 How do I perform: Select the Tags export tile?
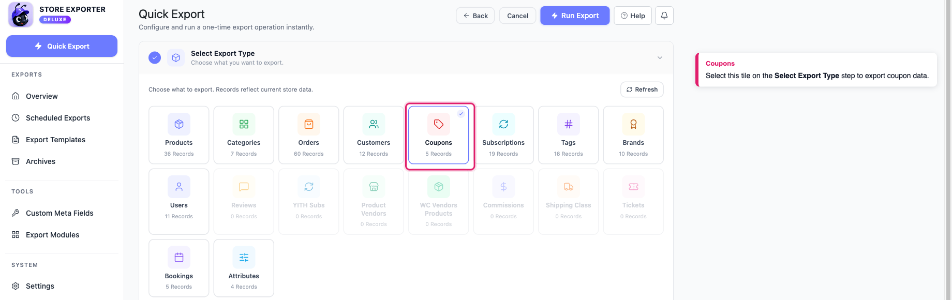(x=569, y=135)
